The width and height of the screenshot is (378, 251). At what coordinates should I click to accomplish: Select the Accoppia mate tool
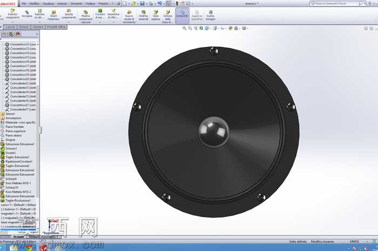(27, 14)
